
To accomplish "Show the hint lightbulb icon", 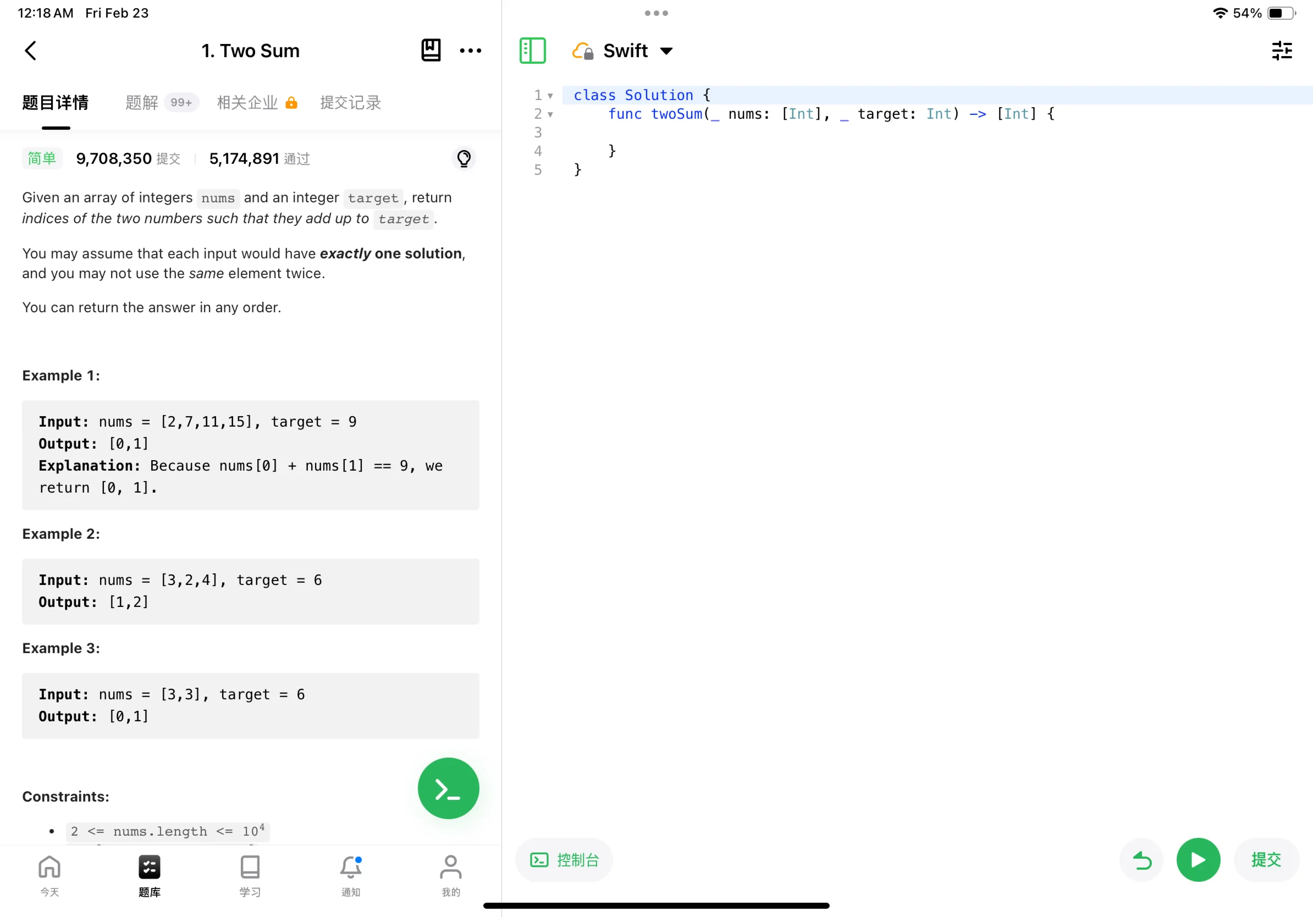I will [464, 158].
